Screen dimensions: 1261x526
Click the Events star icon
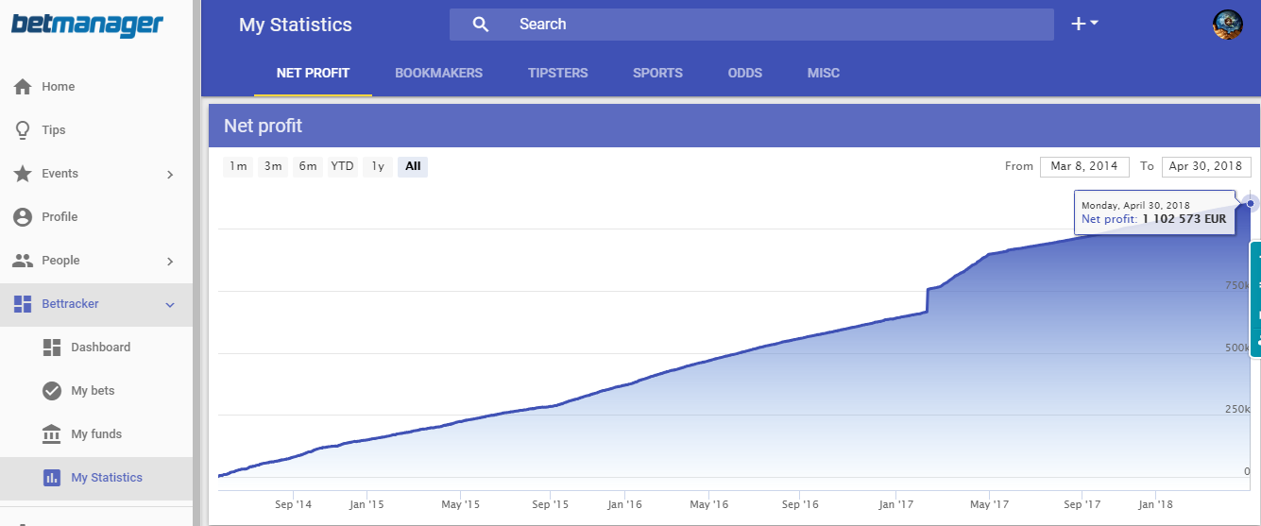pyautogui.click(x=23, y=173)
